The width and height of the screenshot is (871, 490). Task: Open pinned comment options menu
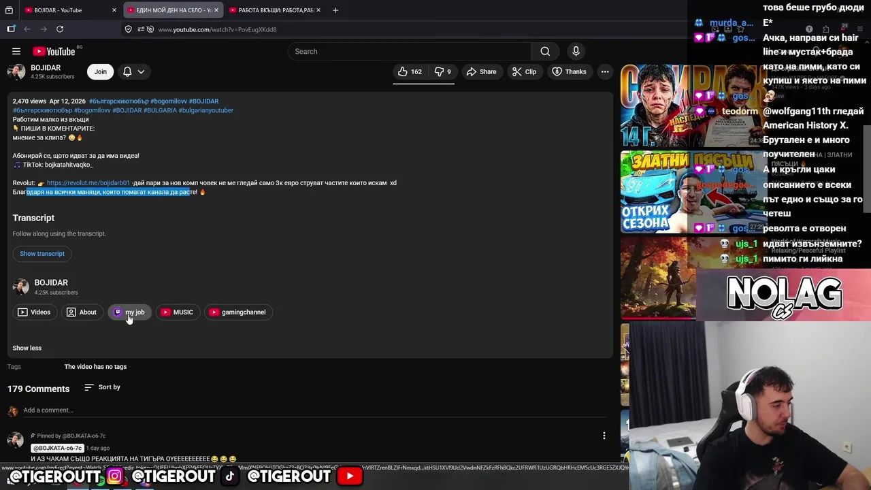click(x=604, y=436)
